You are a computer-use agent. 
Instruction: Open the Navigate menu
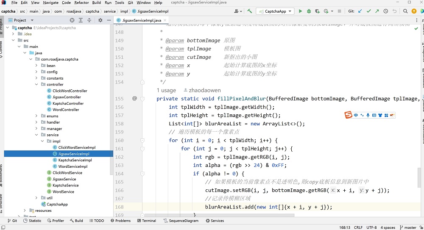[50, 3]
